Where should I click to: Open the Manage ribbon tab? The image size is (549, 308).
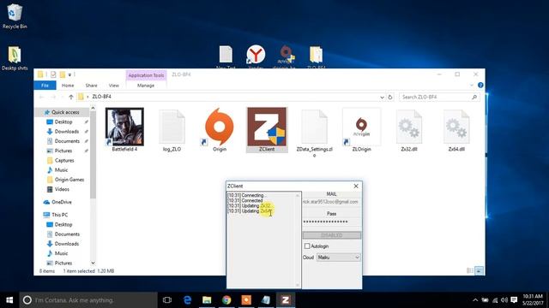tap(146, 86)
